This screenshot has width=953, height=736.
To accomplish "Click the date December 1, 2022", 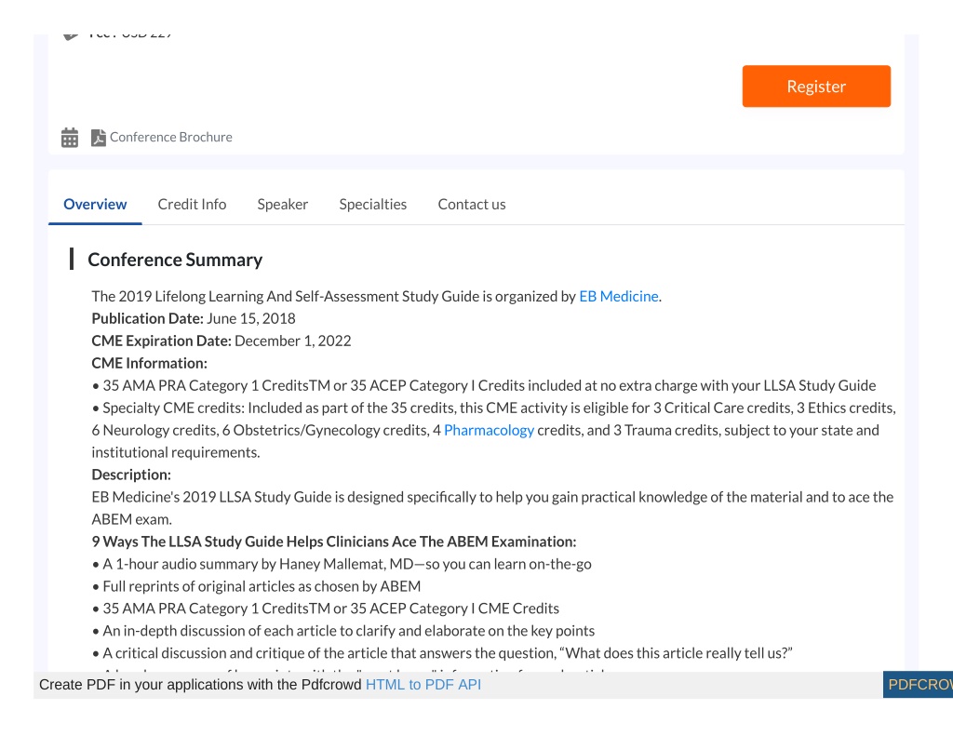I will click(293, 341).
